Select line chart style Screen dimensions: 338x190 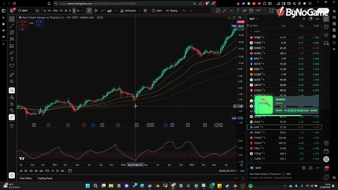click(x=102, y=11)
